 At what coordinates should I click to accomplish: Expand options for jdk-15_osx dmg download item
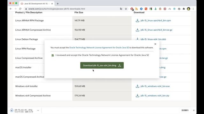coord(38,111)
